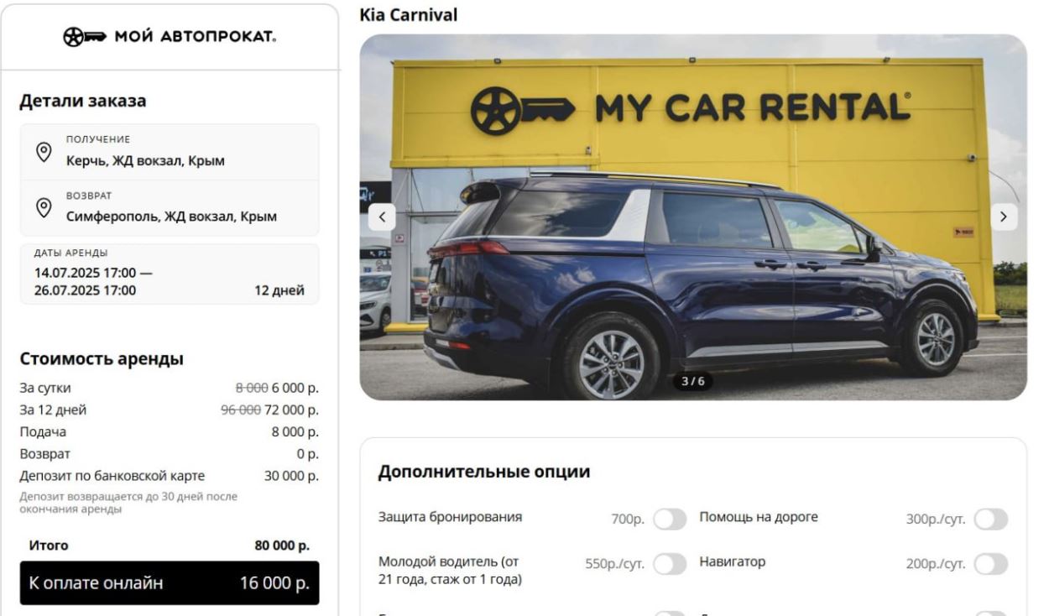
Task: Click the Мой Автопрокат logo
Action: coord(170,37)
